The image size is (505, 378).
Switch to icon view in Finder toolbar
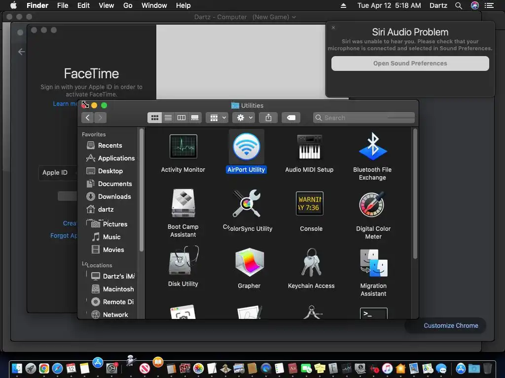point(154,118)
